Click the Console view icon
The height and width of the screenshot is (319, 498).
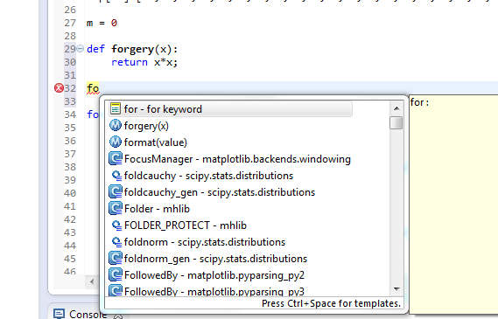pos(59,314)
